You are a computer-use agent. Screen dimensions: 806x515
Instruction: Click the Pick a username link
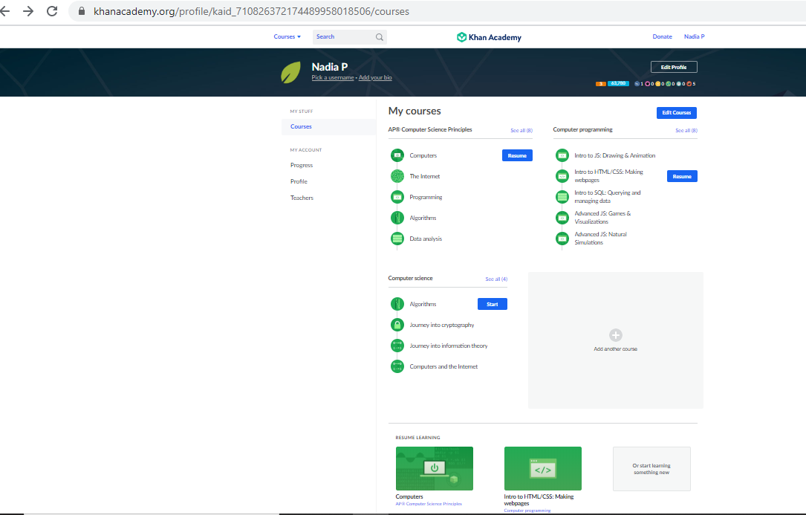[x=333, y=78]
